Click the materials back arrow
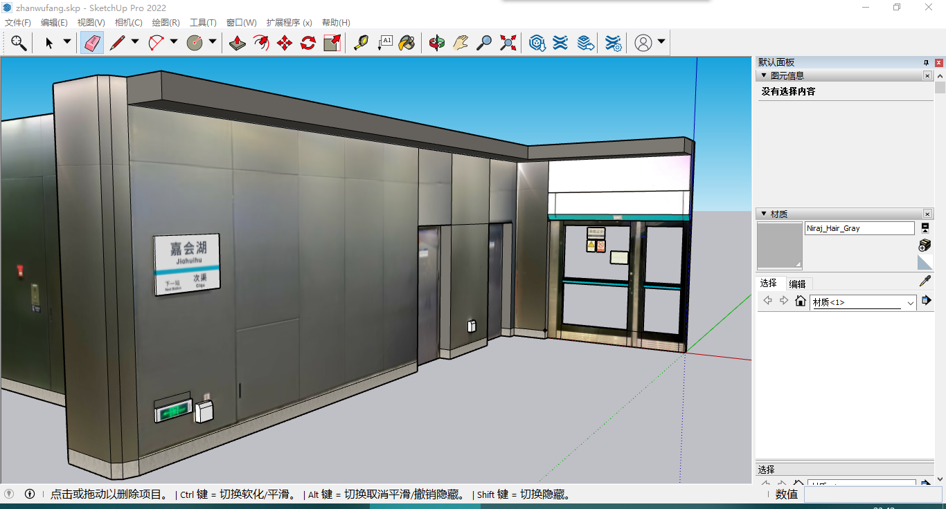The image size is (946, 509). (x=767, y=301)
